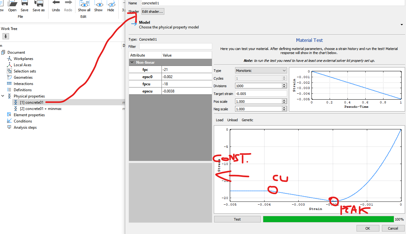406x234 pixels.
Task: Click the Name field containing concrete01
Action: 272,3
